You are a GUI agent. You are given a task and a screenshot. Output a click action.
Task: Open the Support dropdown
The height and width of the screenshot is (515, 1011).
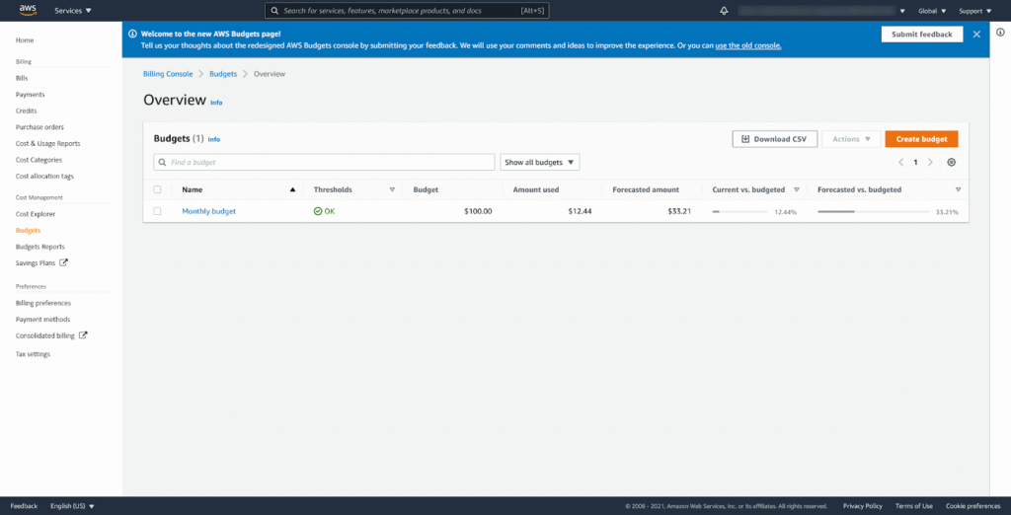click(974, 11)
